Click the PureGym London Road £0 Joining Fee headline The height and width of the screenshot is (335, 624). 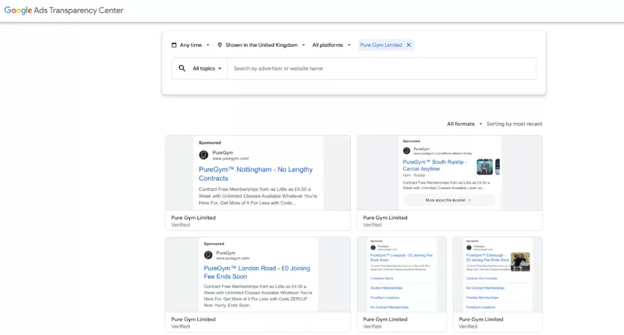pos(257,272)
